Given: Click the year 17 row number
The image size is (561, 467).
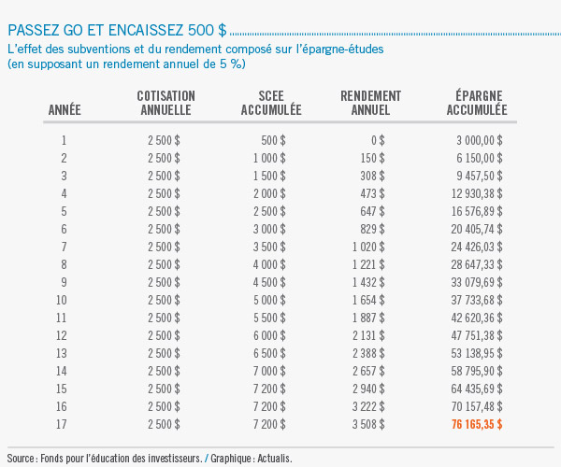Looking at the screenshot, I should [65, 423].
